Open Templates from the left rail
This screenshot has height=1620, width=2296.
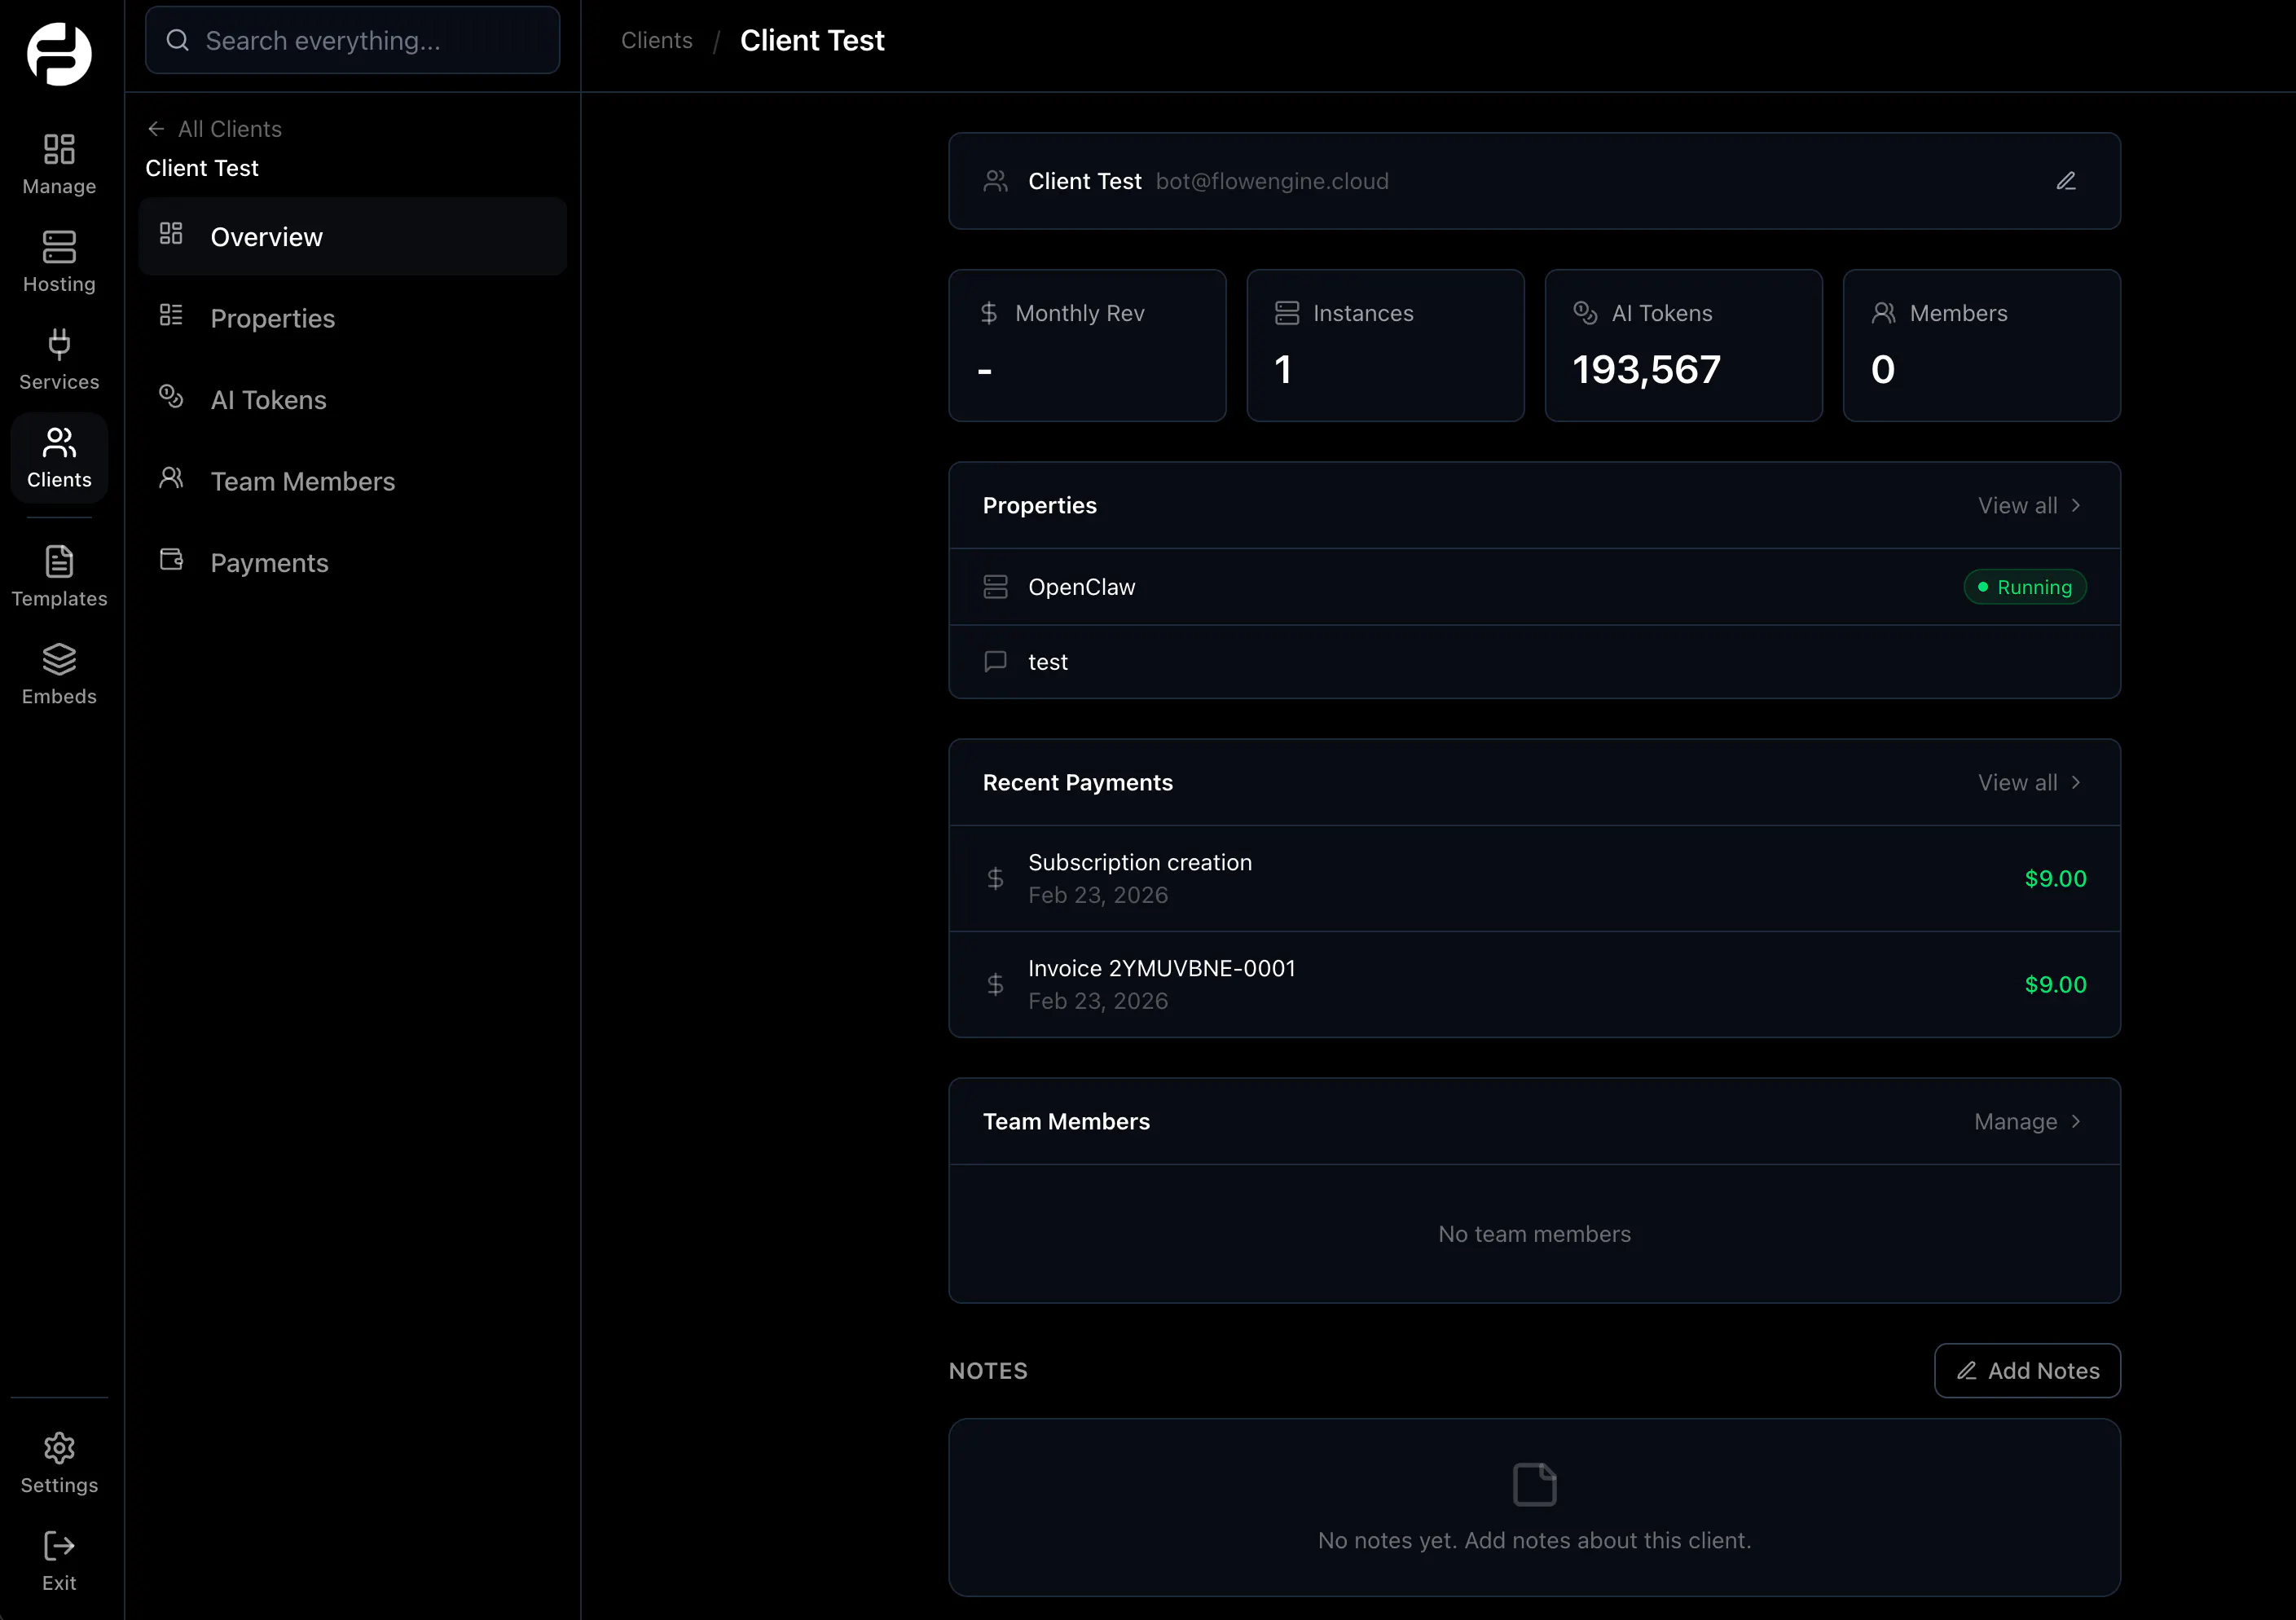click(x=59, y=577)
